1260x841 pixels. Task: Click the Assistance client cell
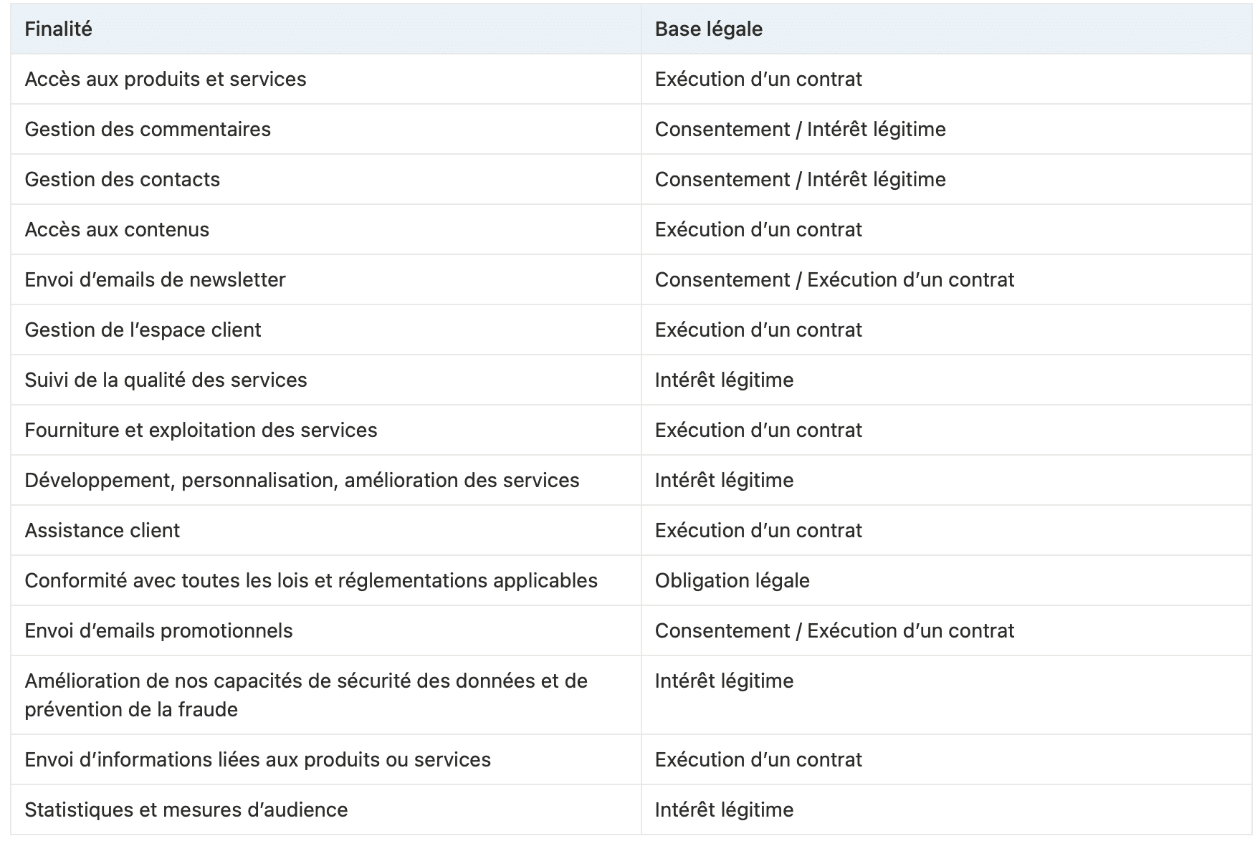click(x=326, y=530)
